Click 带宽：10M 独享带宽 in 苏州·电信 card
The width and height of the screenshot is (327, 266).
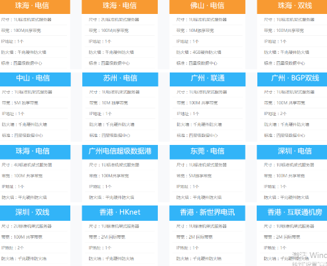coord(109,103)
